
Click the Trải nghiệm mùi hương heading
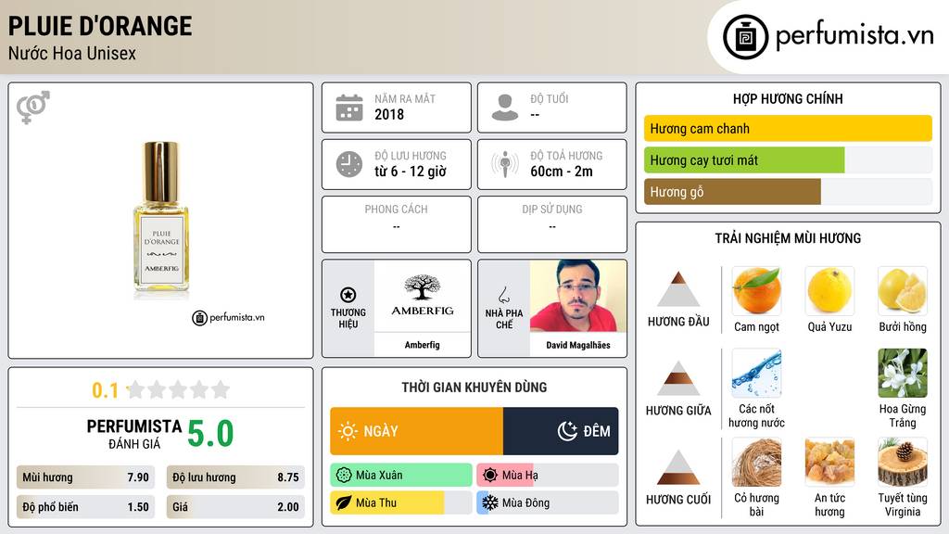788,238
